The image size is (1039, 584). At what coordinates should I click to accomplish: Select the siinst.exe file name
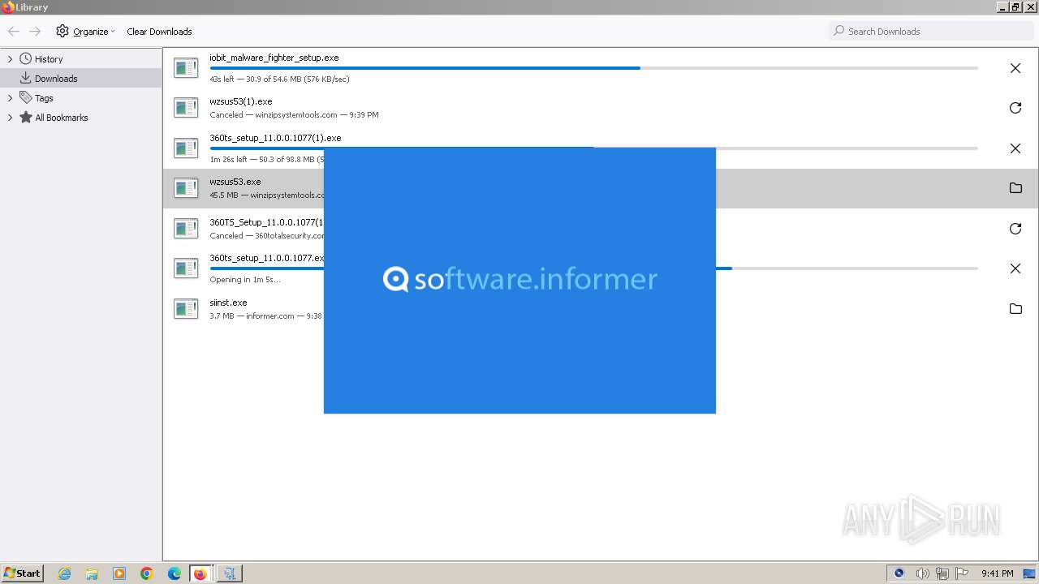[228, 303]
